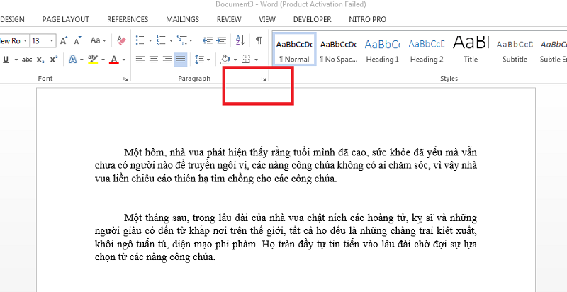Image resolution: width=567 pixels, height=292 pixels.
Task: Apply the Title style
Action: [x=471, y=50]
